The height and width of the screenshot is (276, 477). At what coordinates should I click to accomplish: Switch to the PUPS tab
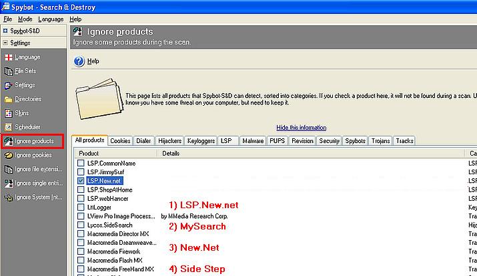[277, 141]
